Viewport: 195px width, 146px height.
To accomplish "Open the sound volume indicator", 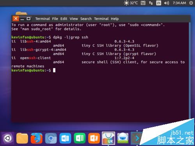I will click(x=167, y=3).
